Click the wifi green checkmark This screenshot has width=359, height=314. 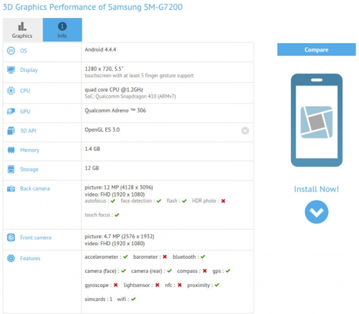133,299
